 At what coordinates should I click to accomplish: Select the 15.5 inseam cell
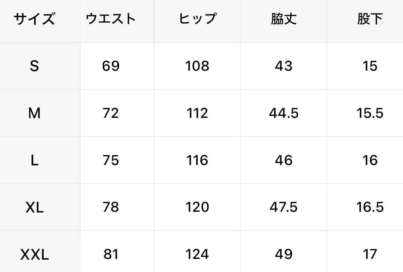pos(370,113)
